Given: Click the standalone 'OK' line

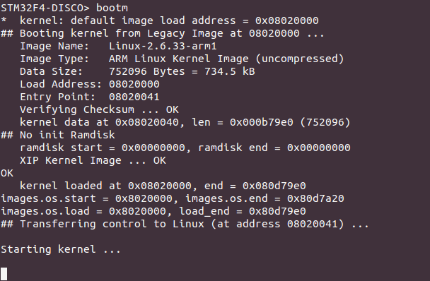Looking at the screenshot, I should click(x=7, y=173).
